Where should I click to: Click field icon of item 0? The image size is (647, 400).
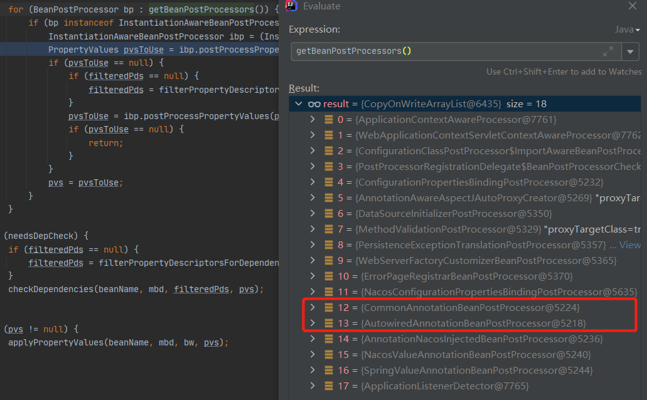328,120
